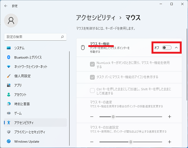Click the 個人用設定 paintbrush icon
Viewport: 188px width, 148px height.
click(9, 76)
